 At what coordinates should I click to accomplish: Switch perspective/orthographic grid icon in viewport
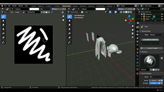(x=132, y=37)
